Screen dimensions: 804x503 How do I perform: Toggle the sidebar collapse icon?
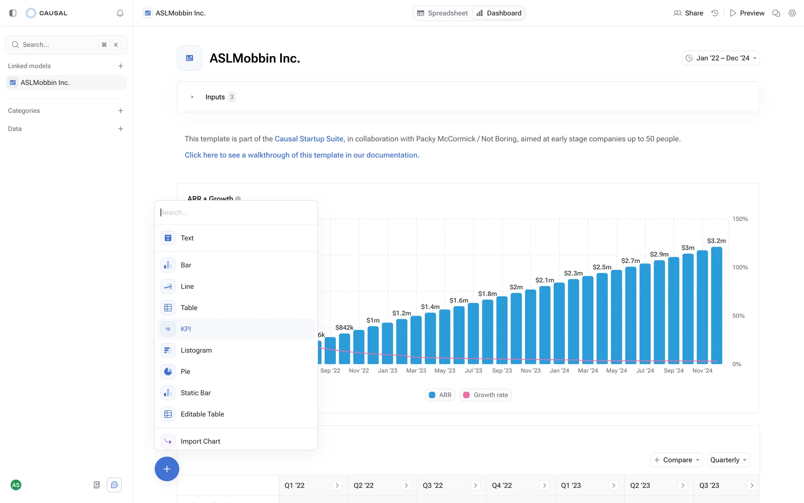(13, 13)
